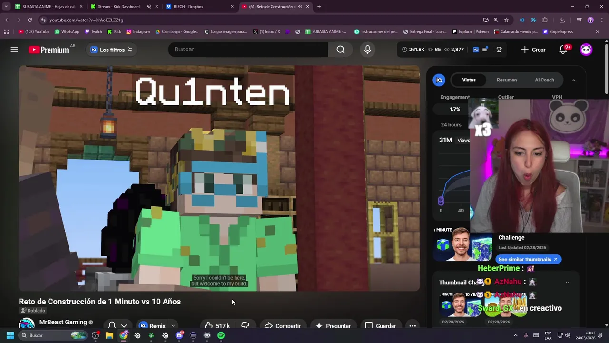Switch to the Resumen tab
This screenshot has width=609, height=343.
[507, 80]
